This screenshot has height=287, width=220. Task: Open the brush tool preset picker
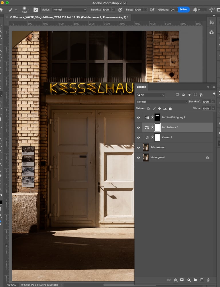click(11, 10)
